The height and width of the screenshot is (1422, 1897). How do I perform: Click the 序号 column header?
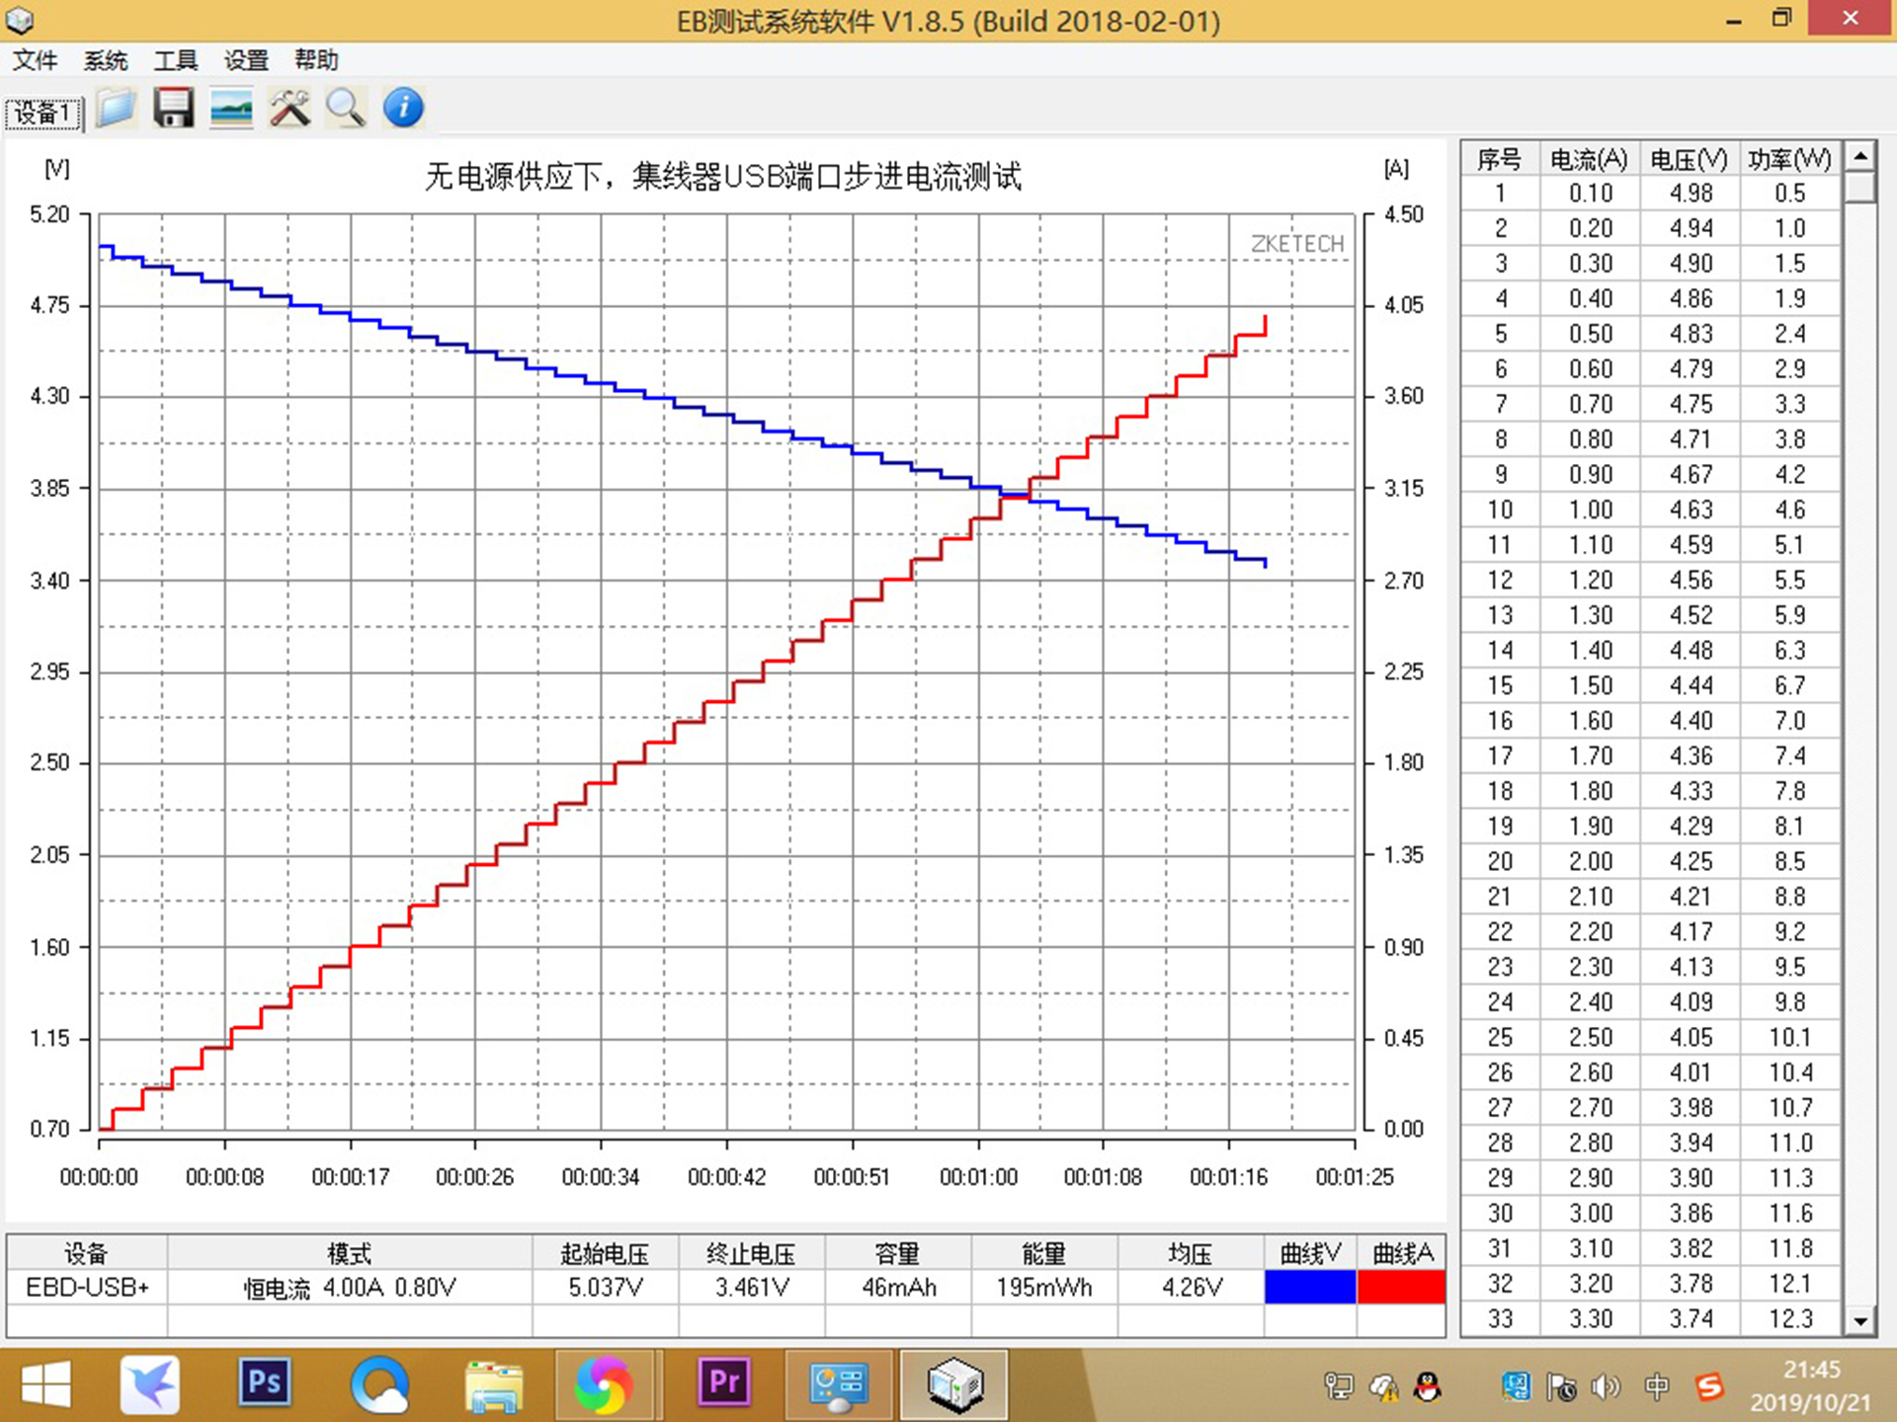click(x=1500, y=159)
